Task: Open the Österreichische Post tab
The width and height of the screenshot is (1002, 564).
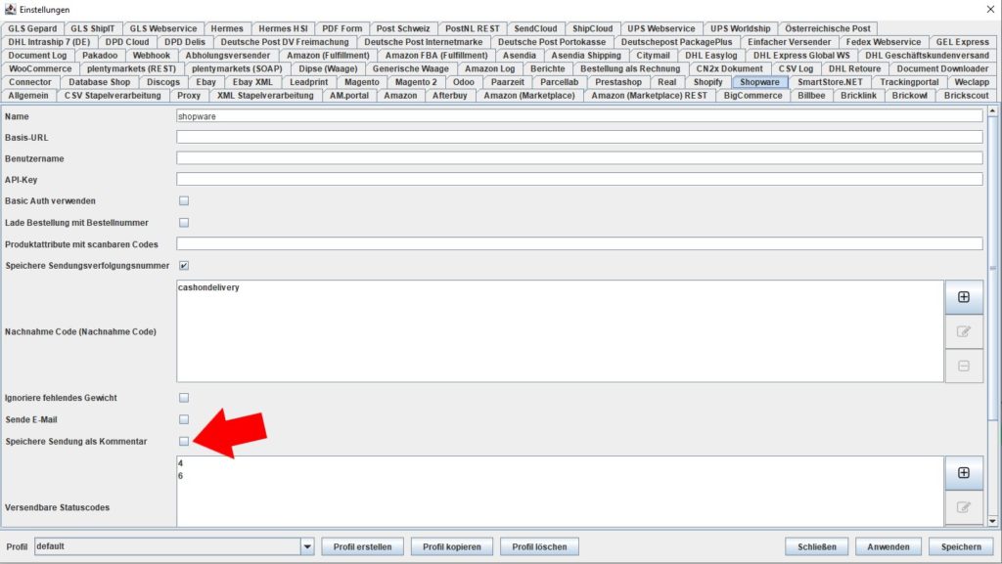Action: (828, 28)
